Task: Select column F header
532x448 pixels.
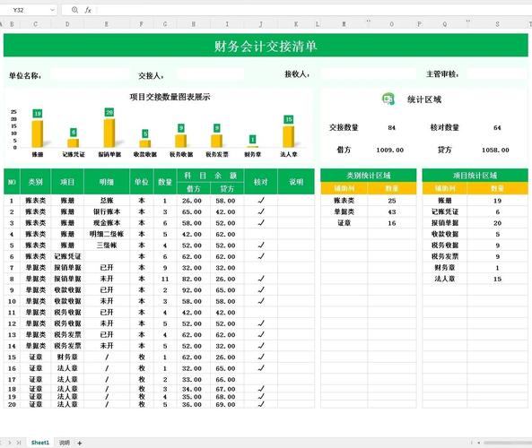Action: (142, 24)
